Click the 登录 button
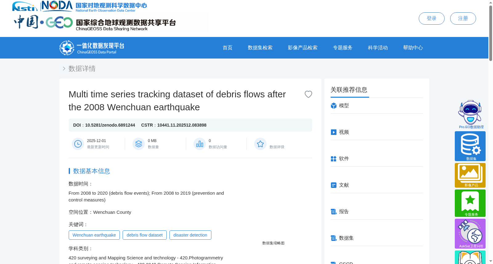This screenshot has width=493, height=264. click(431, 18)
